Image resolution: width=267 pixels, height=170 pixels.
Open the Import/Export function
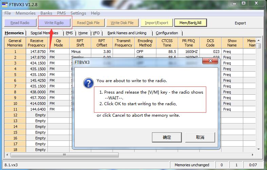(156, 23)
